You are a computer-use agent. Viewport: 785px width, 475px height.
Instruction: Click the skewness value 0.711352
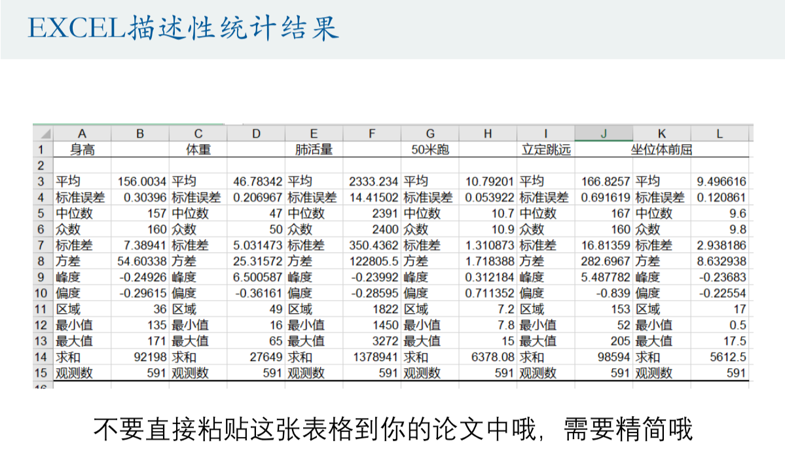pos(490,293)
